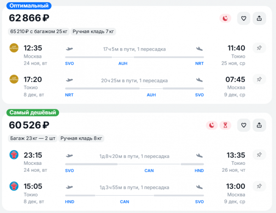Image resolution: width=276 pixels, height=213 pixels.
Task: Open the Самый дешёвый label badge
Action: tap(33, 112)
